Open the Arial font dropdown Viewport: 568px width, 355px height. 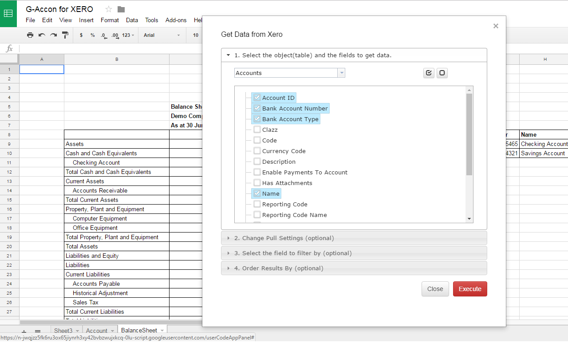coord(162,35)
